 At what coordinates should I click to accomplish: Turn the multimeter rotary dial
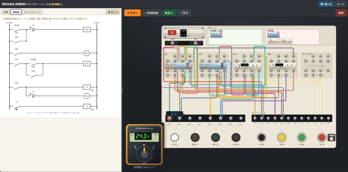coord(144,154)
